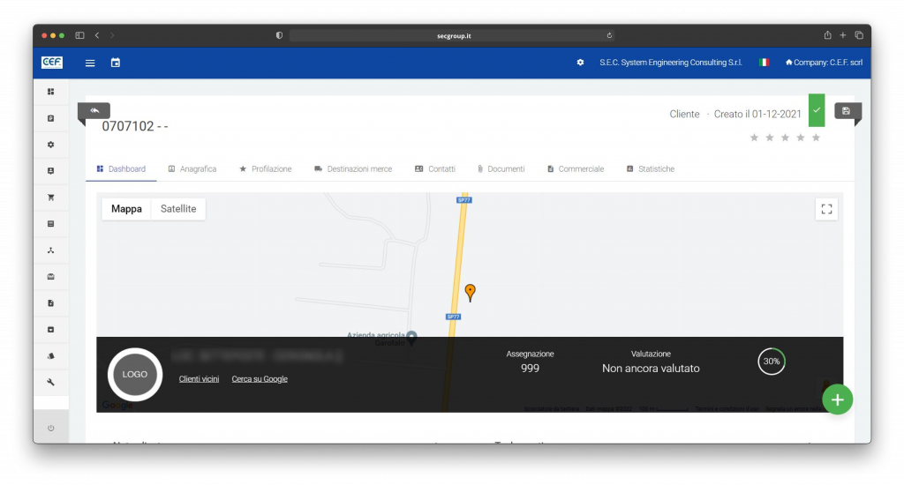Show the browser tab overview
Screen dimensions: 904x485
tap(858, 35)
